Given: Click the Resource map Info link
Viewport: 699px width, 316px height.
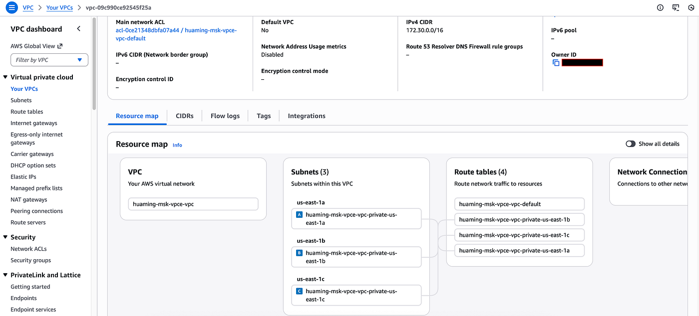Looking at the screenshot, I should tap(177, 145).
